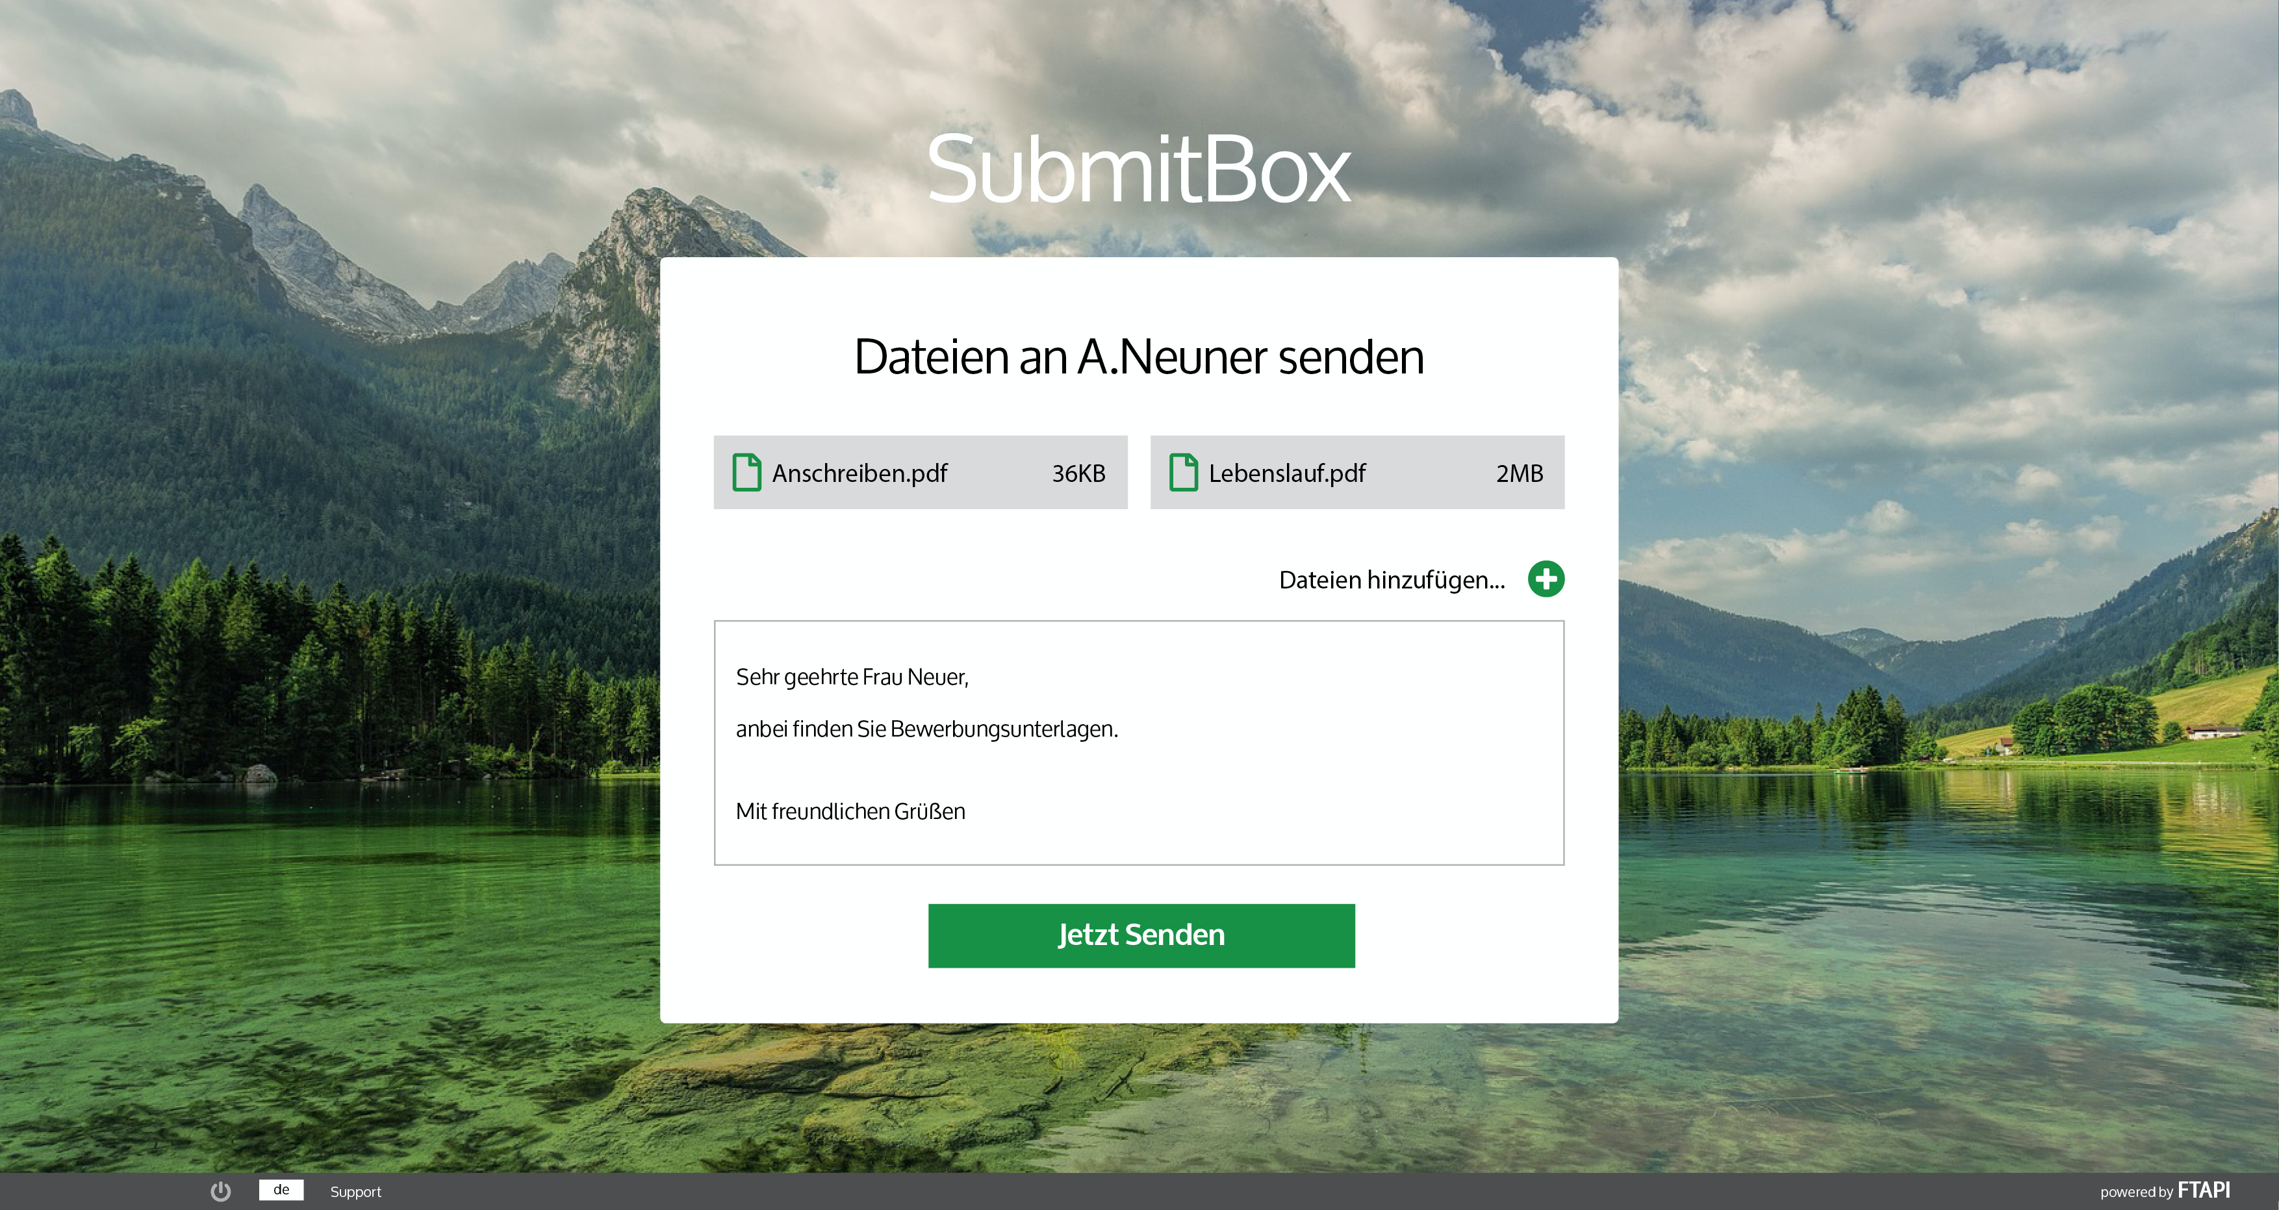The height and width of the screenshot is (1210, 2279).
Task: Click the power logout icon in footer
Action: (x=220, y=1191)
